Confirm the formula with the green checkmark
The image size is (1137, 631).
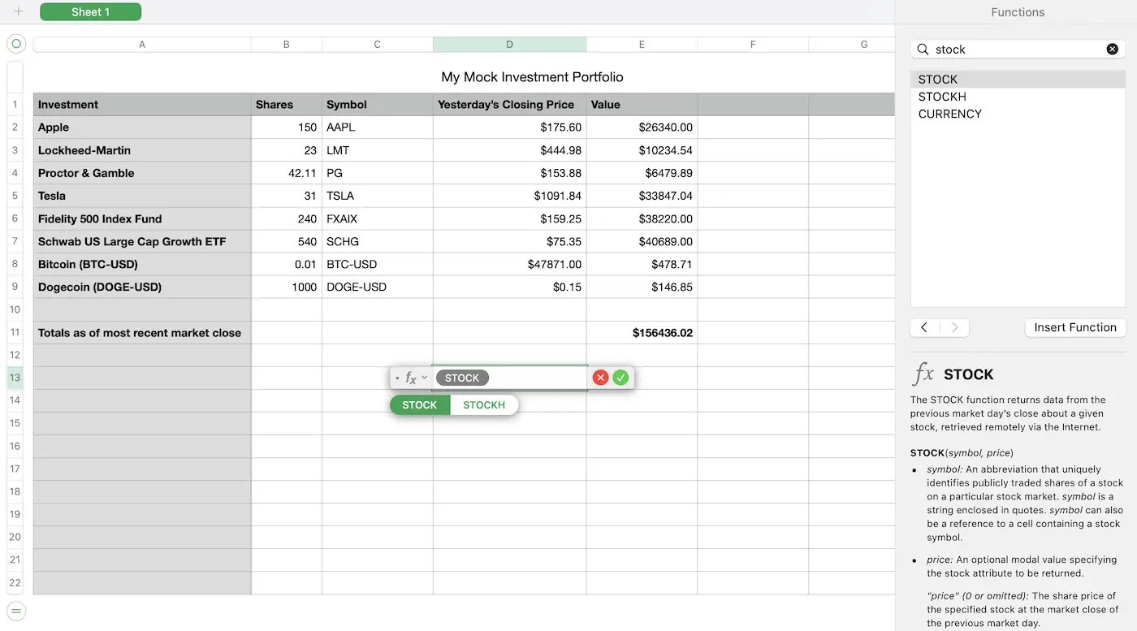coord(620,377)
